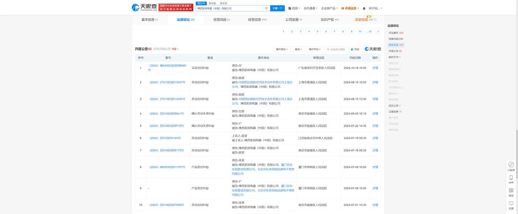Open case (2024)沪0118民初13437号
Screen dimensions: 518x214
click(167, 82)
